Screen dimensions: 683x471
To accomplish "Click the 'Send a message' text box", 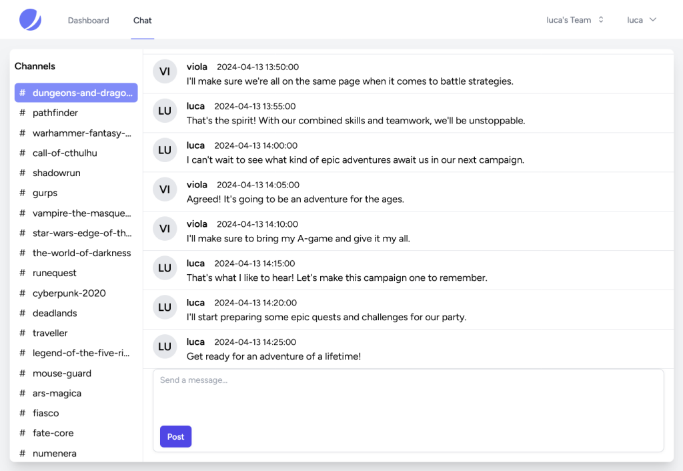I will (x=408, y=396).
